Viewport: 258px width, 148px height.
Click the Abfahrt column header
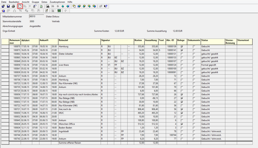(30, 42)
